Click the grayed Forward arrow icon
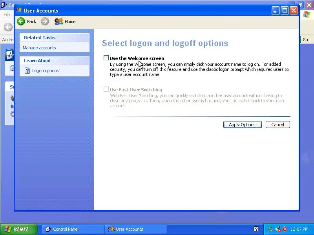 tap(45, 22)
